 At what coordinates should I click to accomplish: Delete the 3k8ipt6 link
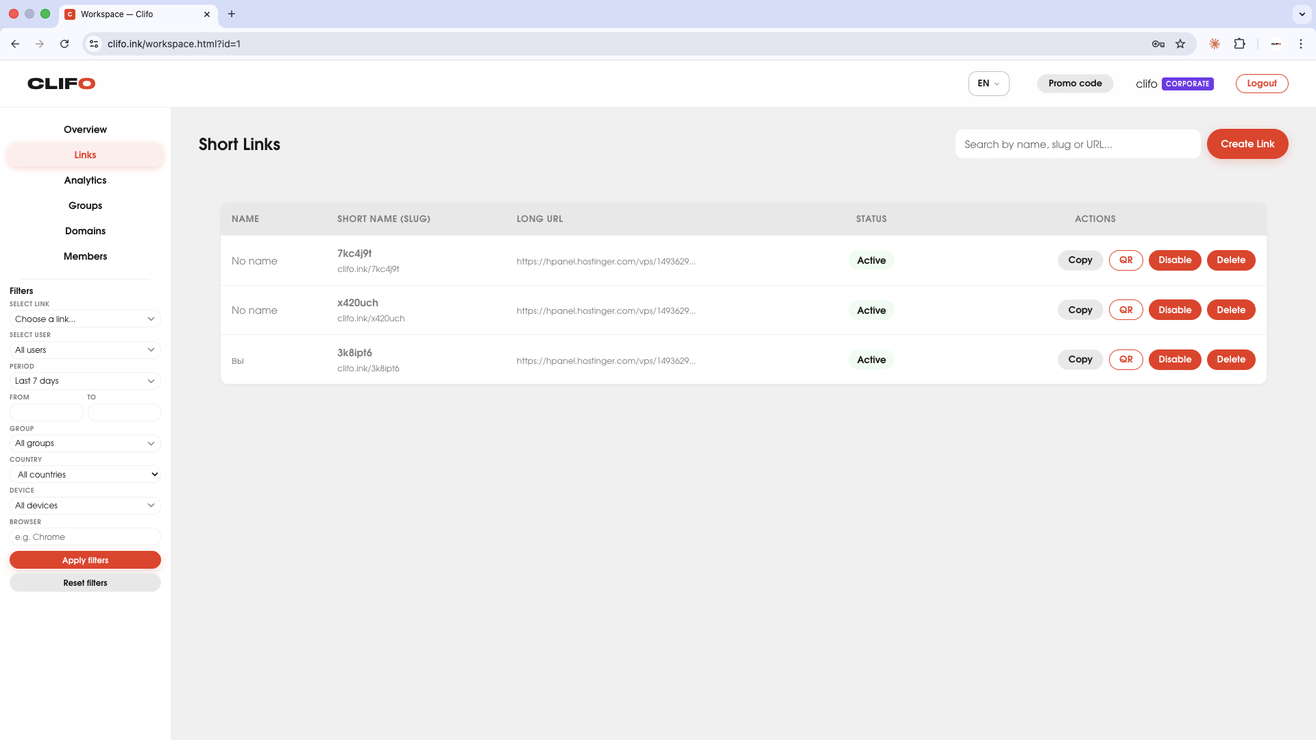click(1230, 360)
